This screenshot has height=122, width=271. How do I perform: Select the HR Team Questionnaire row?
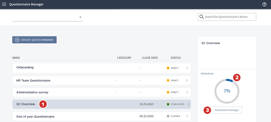(102, 80)
